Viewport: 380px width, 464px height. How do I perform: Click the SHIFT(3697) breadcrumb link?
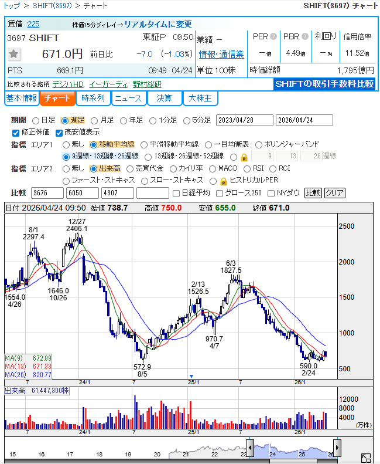[x=52, y=6]
